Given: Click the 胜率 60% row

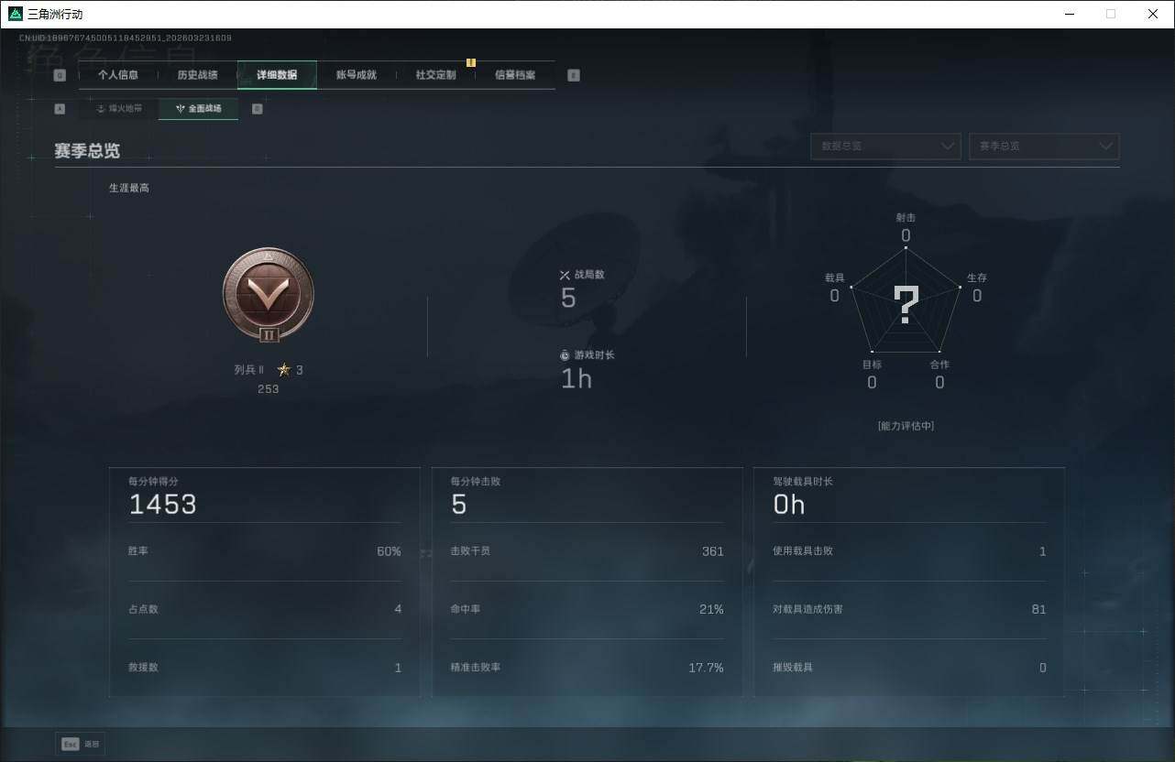Looking at the screenshot, I should tap(265, 551).
